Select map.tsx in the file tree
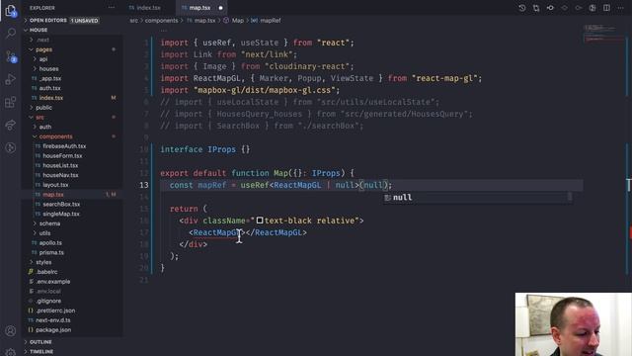Screen dimensions: 632x356 [52, 195]
